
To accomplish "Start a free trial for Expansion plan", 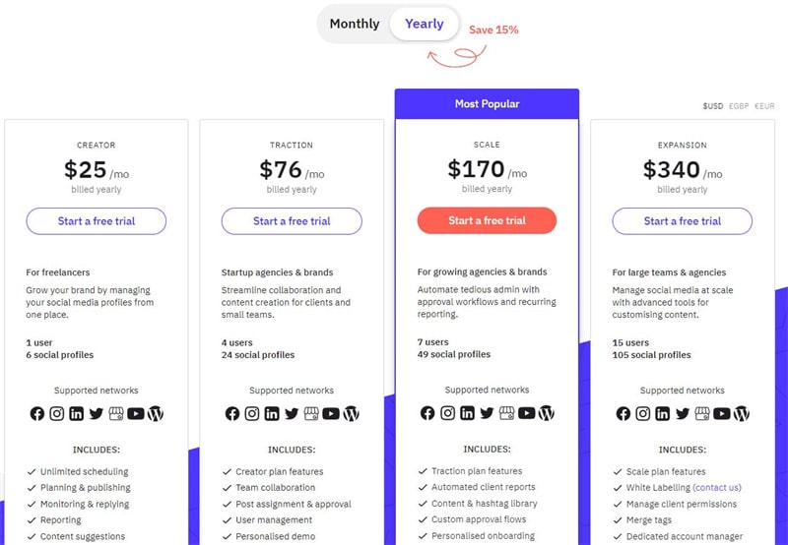I will coord(682,221).
